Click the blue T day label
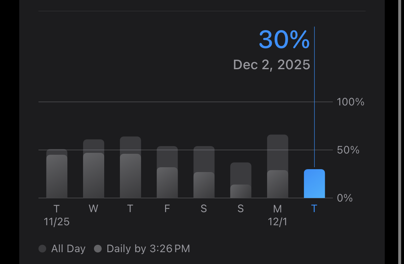Image resolution: width=404 pixels, height=264 pixels. click(314, 209)
